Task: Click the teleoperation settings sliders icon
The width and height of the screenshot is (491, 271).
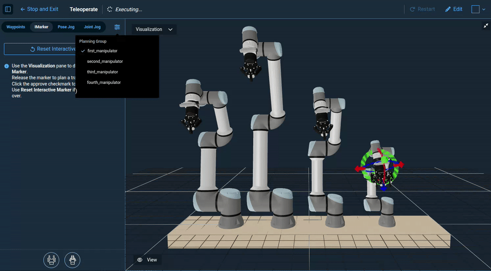Action: (x=117, y=27)
